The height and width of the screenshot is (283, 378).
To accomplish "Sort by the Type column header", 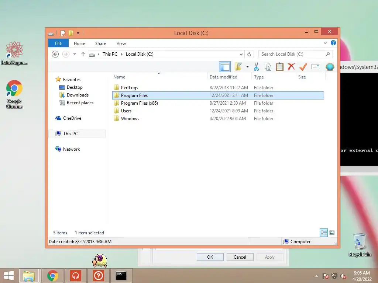I will coord(259,77).
